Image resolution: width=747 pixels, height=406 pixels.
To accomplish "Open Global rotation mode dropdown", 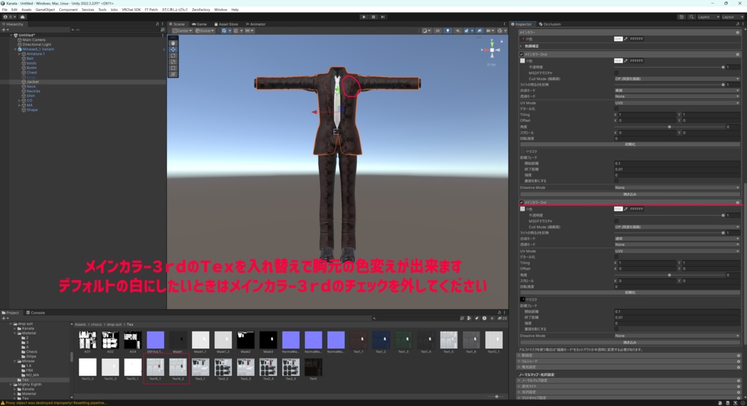I will [x=204, y=31].
